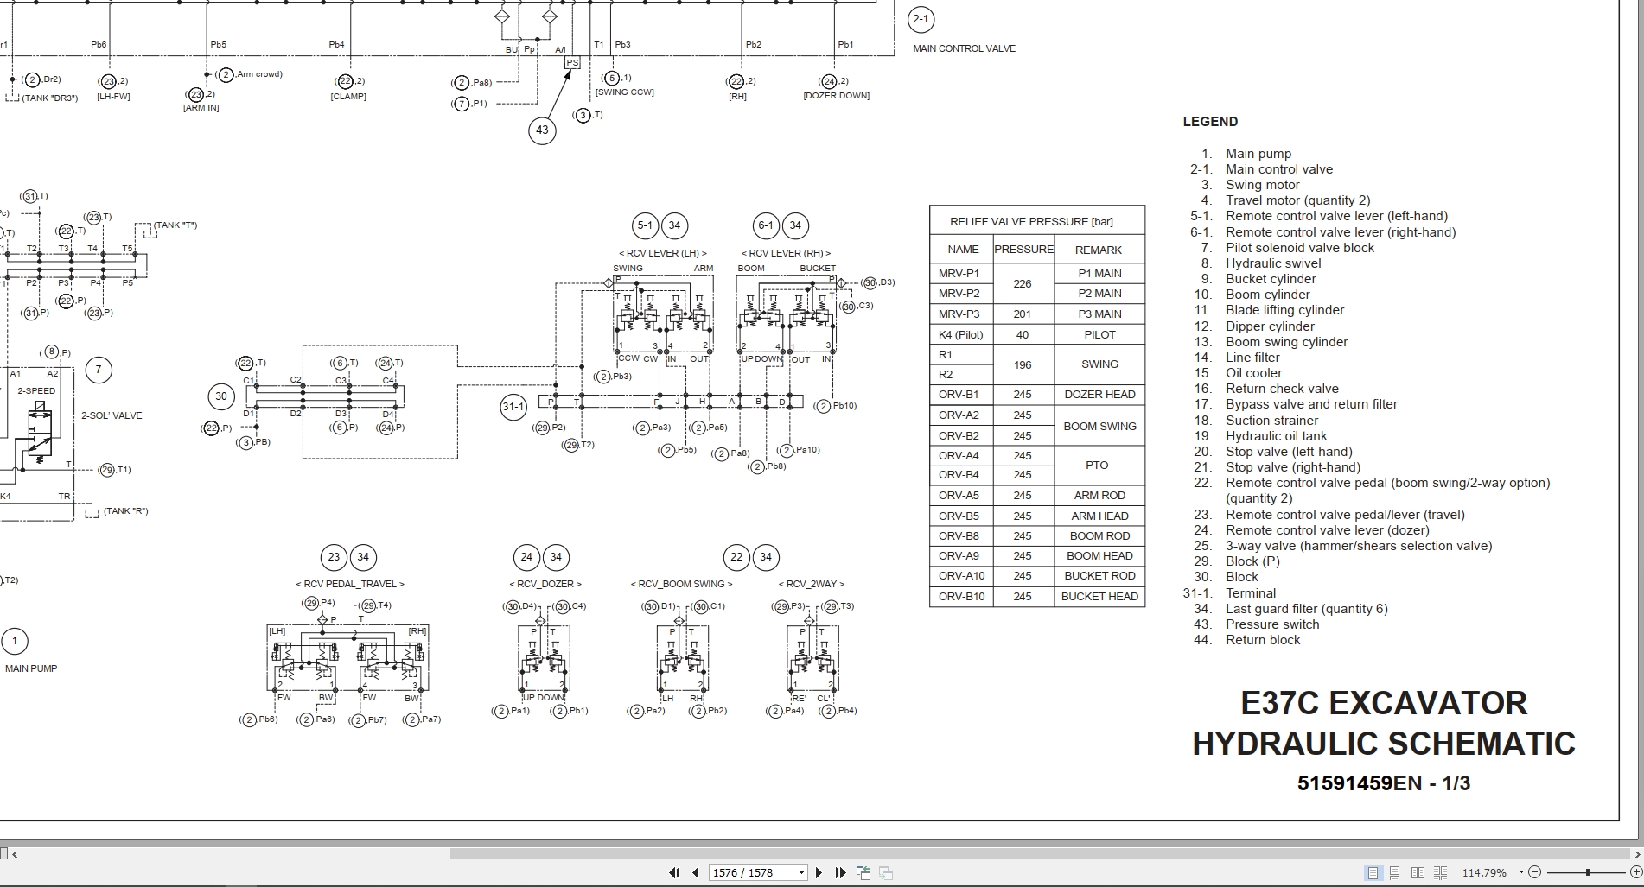Screen dimensions: 1644x887
Task: Click the circled 31-1 terminal callout
Action: point(513,407)
